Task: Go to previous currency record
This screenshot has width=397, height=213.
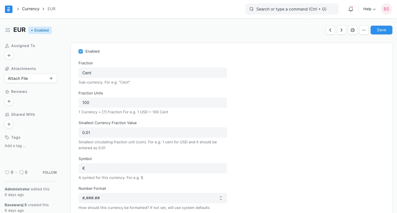Action: pos(330,30)
